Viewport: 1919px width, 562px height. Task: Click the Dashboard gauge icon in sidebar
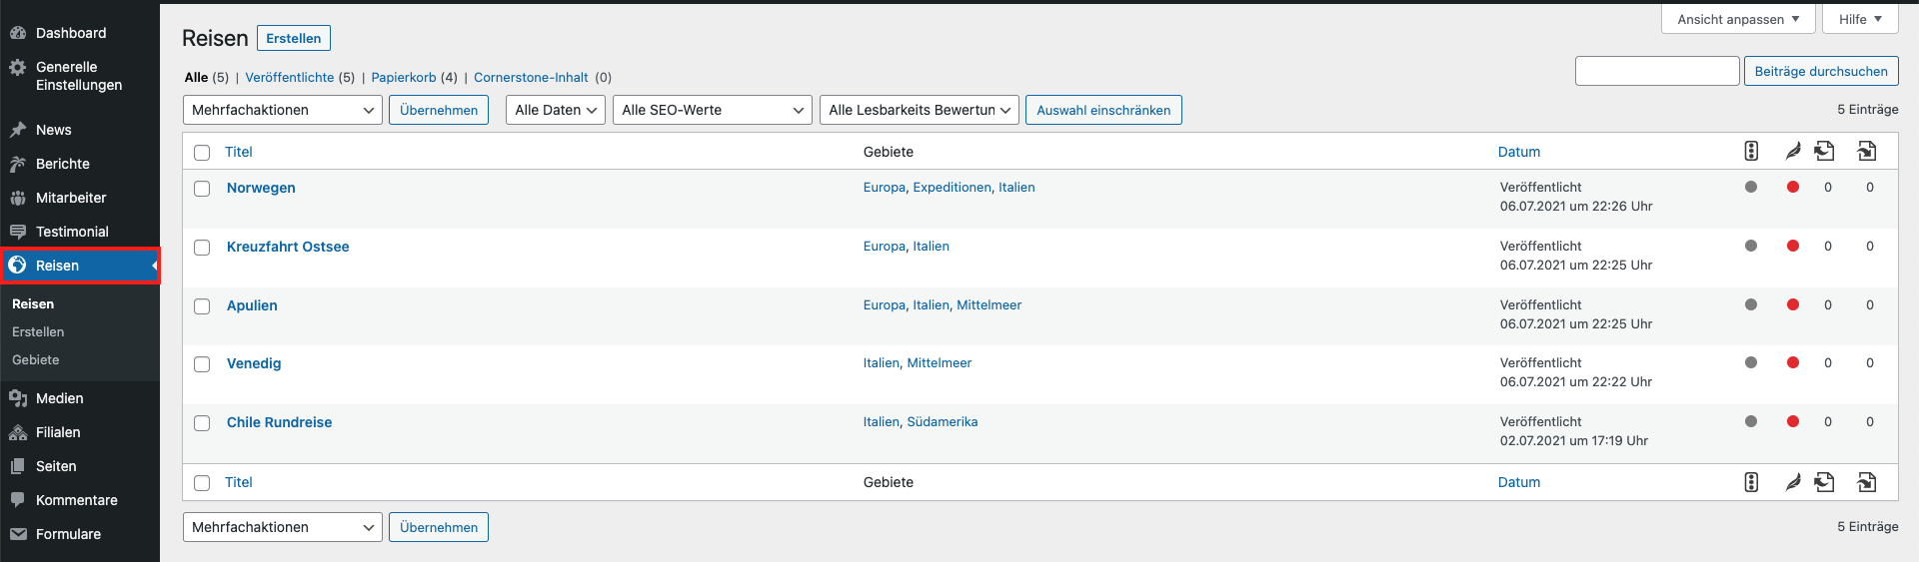coord(18,33)
